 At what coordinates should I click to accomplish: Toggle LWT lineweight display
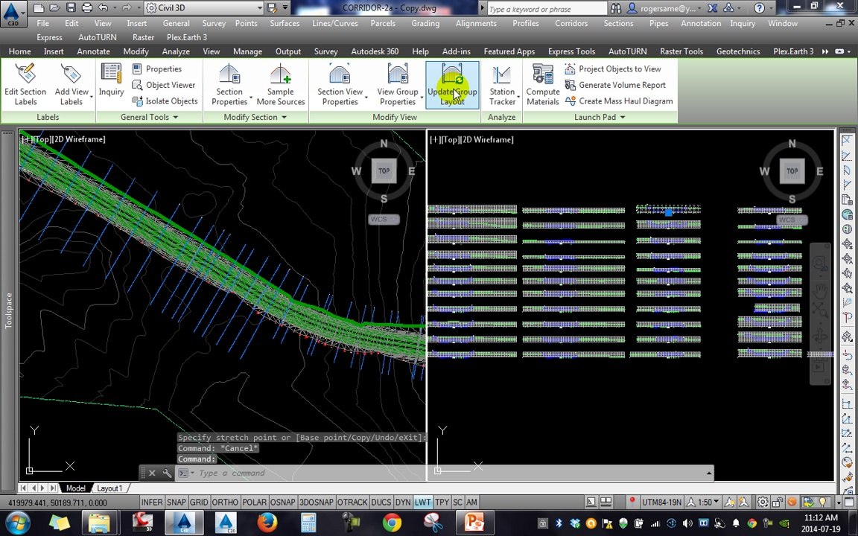pos(422,502)
